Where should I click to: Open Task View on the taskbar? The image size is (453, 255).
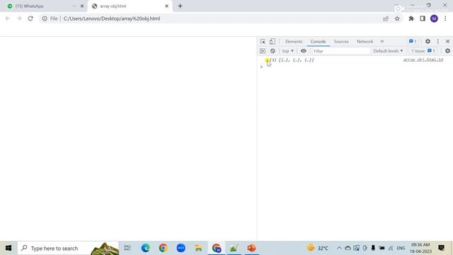127,248
